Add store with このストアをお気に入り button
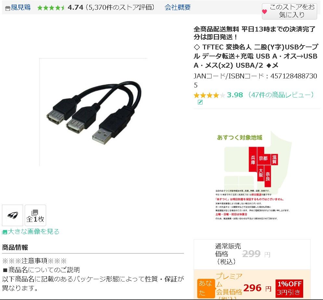The width and height of the screenshot is (323, 300). (x=289, y=11)
